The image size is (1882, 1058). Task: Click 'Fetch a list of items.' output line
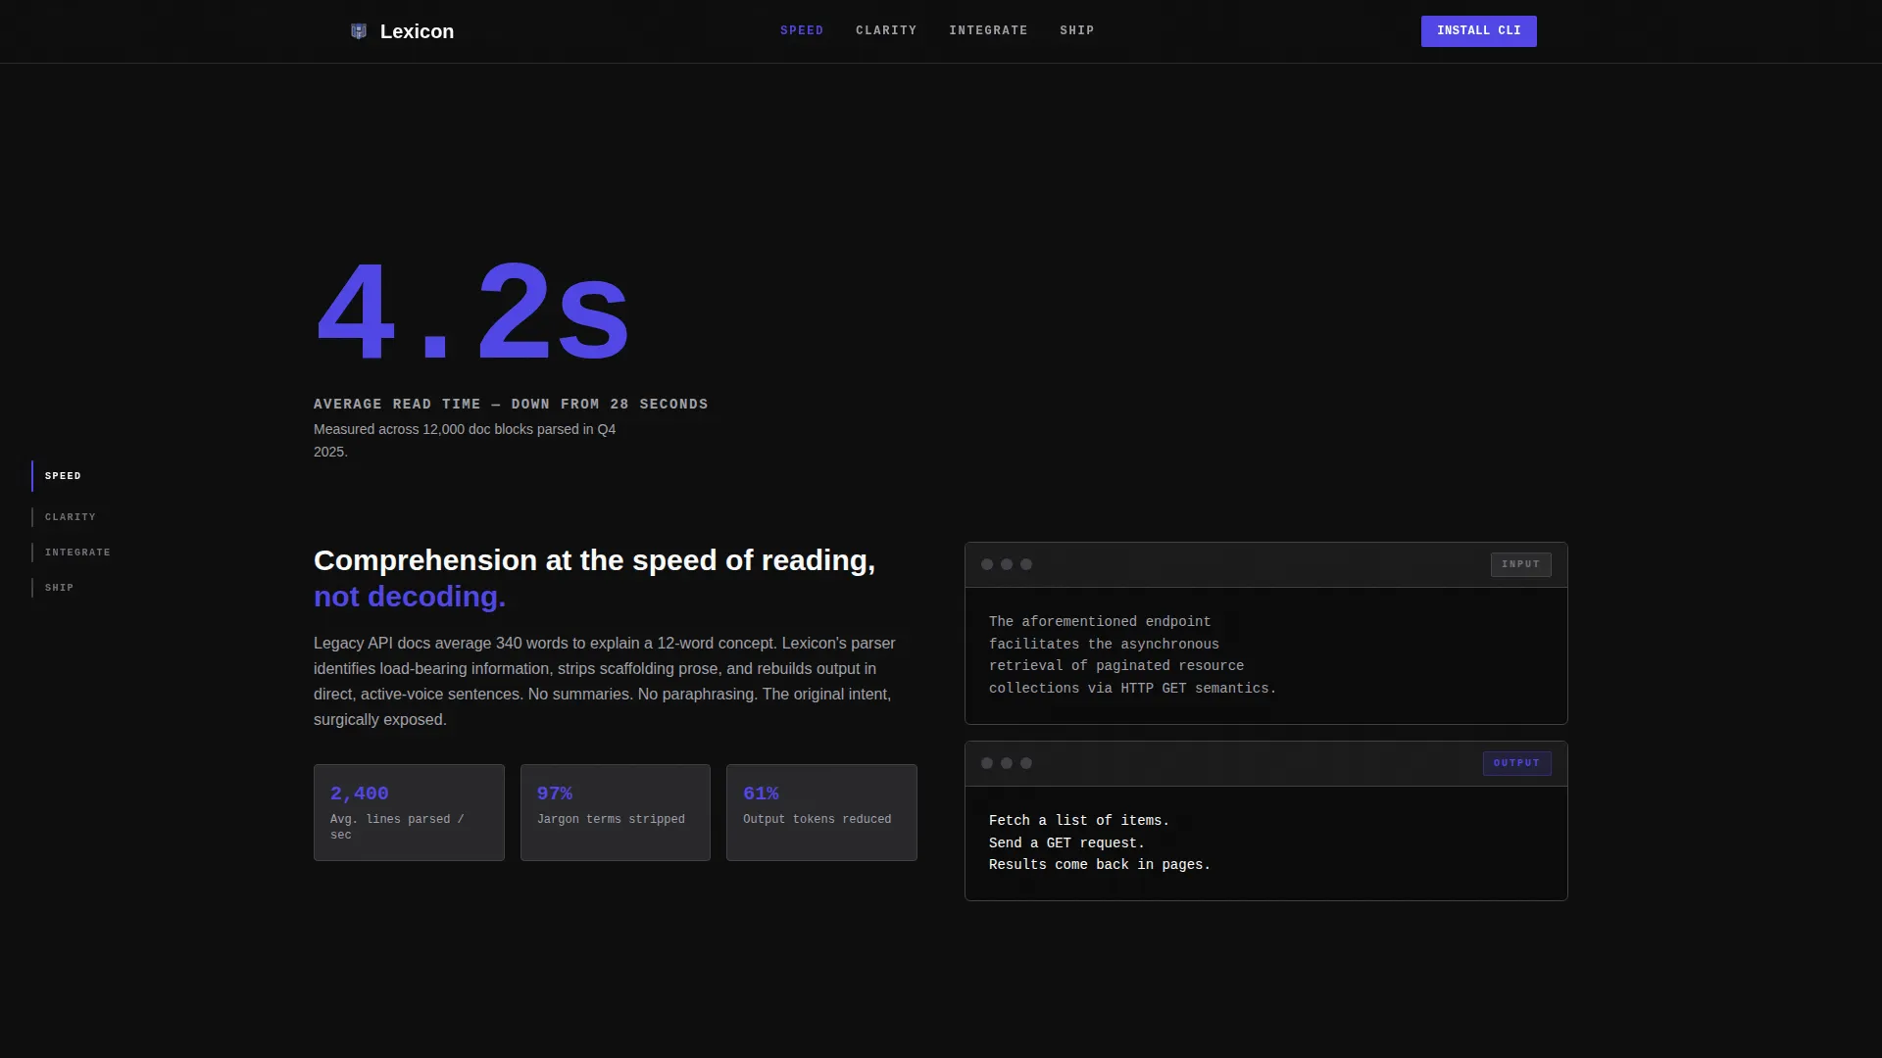[1079, 821]
